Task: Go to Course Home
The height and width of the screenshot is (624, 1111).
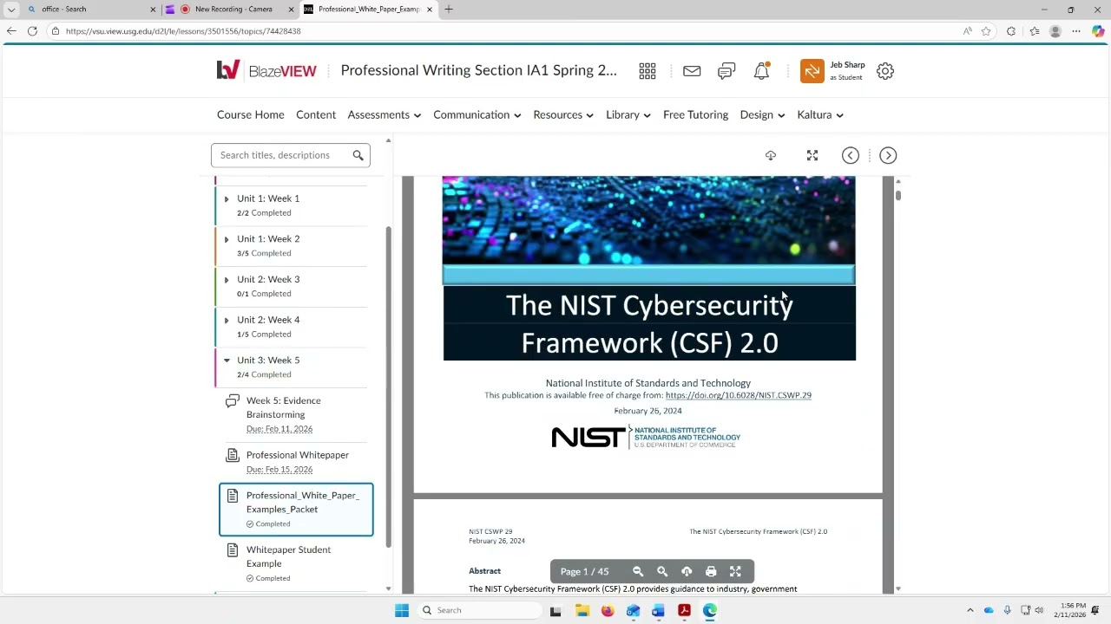Action: tap(251, 114)
